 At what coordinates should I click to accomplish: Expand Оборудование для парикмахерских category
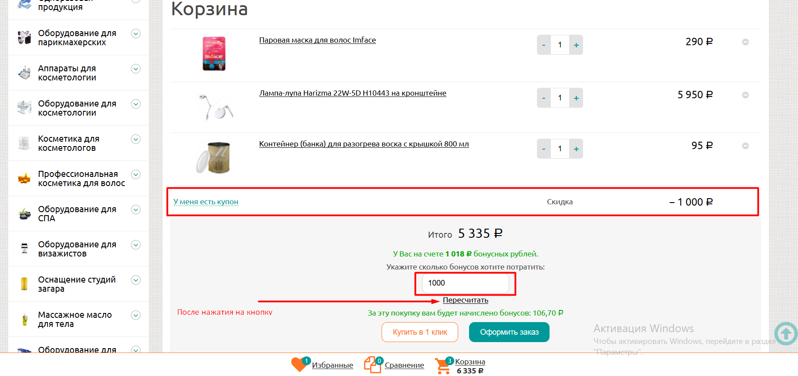click(136, 33)
